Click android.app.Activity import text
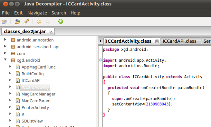 click(x=141, y=60)
